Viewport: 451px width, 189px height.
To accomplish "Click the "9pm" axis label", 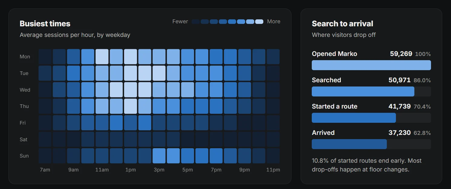I will [245, 170].
